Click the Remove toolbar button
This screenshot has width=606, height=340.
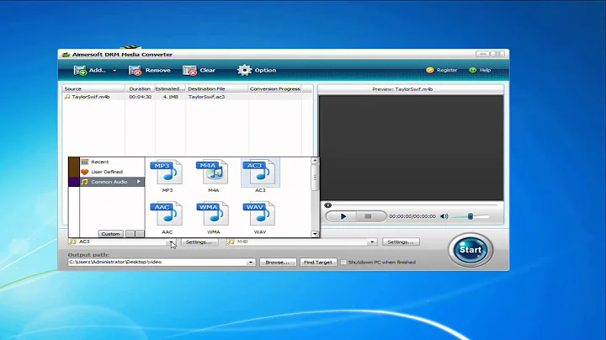click(150, 71)
